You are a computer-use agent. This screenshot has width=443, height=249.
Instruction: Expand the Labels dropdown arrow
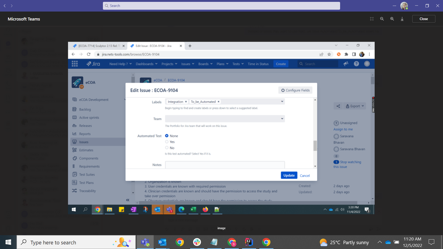point(282,101)
